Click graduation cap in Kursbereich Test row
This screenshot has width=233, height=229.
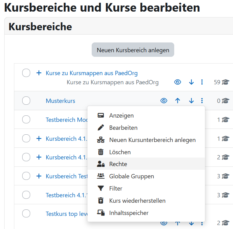(x=226, y=176)
